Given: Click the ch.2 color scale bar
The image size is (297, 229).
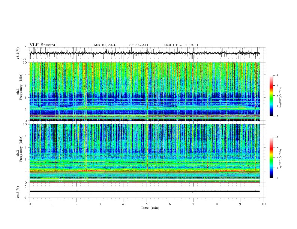Looking at the screenshot, I should [x=271, y=158].
